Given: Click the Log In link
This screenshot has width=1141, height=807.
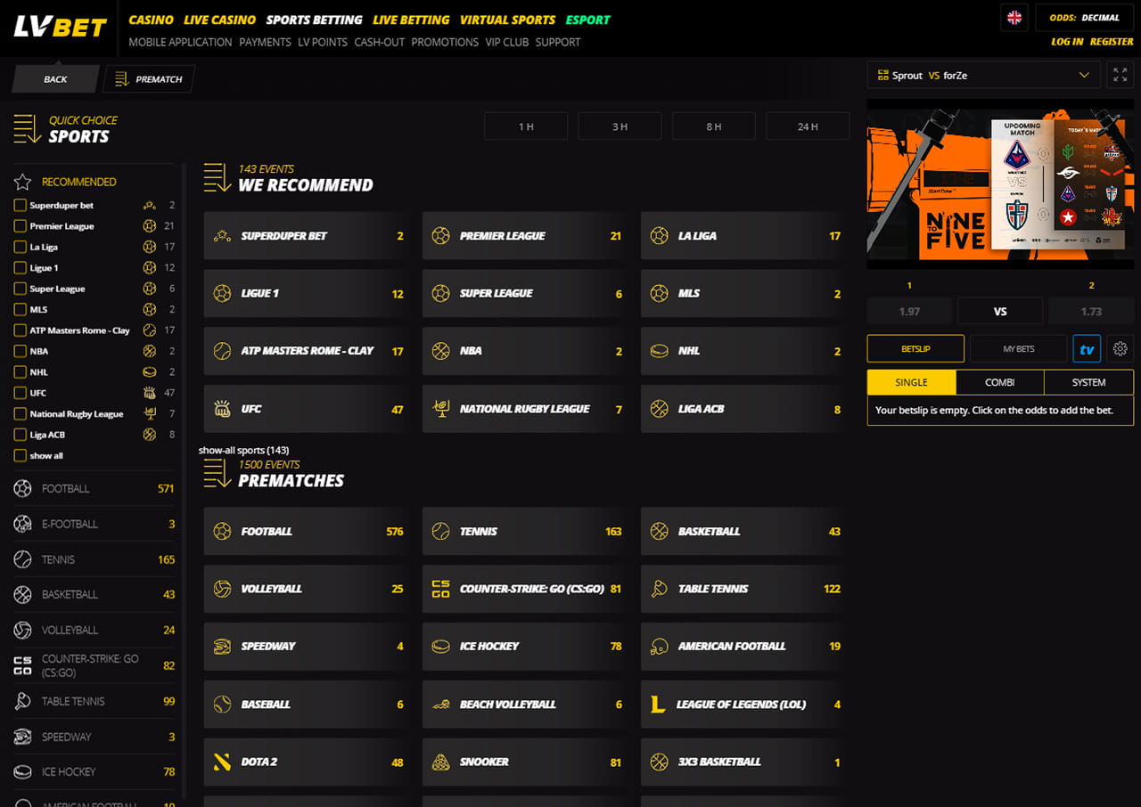Looking at the screenshot, I should tap(1067, 42).
